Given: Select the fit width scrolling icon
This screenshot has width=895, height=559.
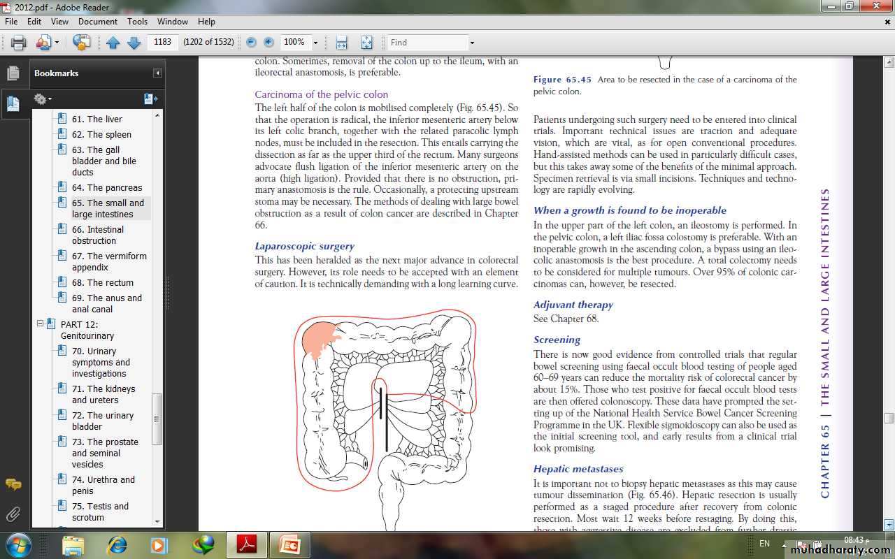Looking at the screenshot, I should (x=341, y=43).
